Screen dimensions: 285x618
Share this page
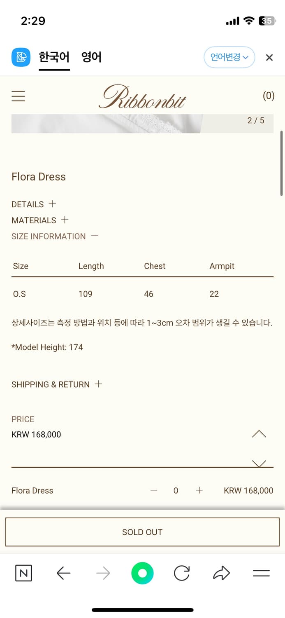(x=222, y=573)
